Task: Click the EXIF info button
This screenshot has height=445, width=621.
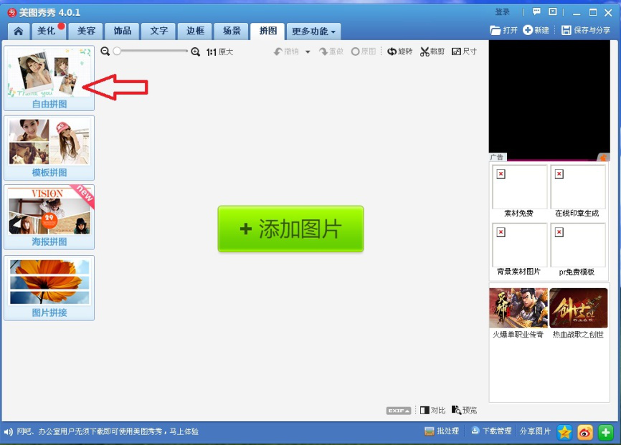Action: pyautogui.click(x=399, y=411)
